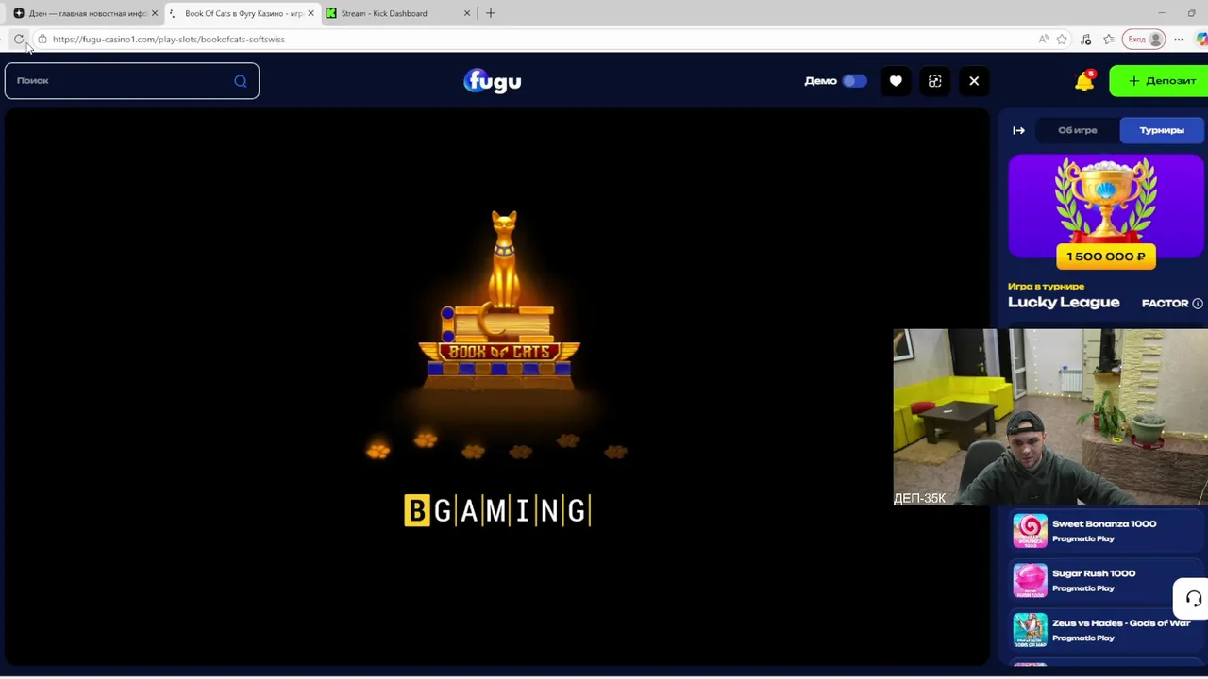Select the Book Of Cats browser tab
Viewport: 1208px width, 679px height.
click(241, 13)
